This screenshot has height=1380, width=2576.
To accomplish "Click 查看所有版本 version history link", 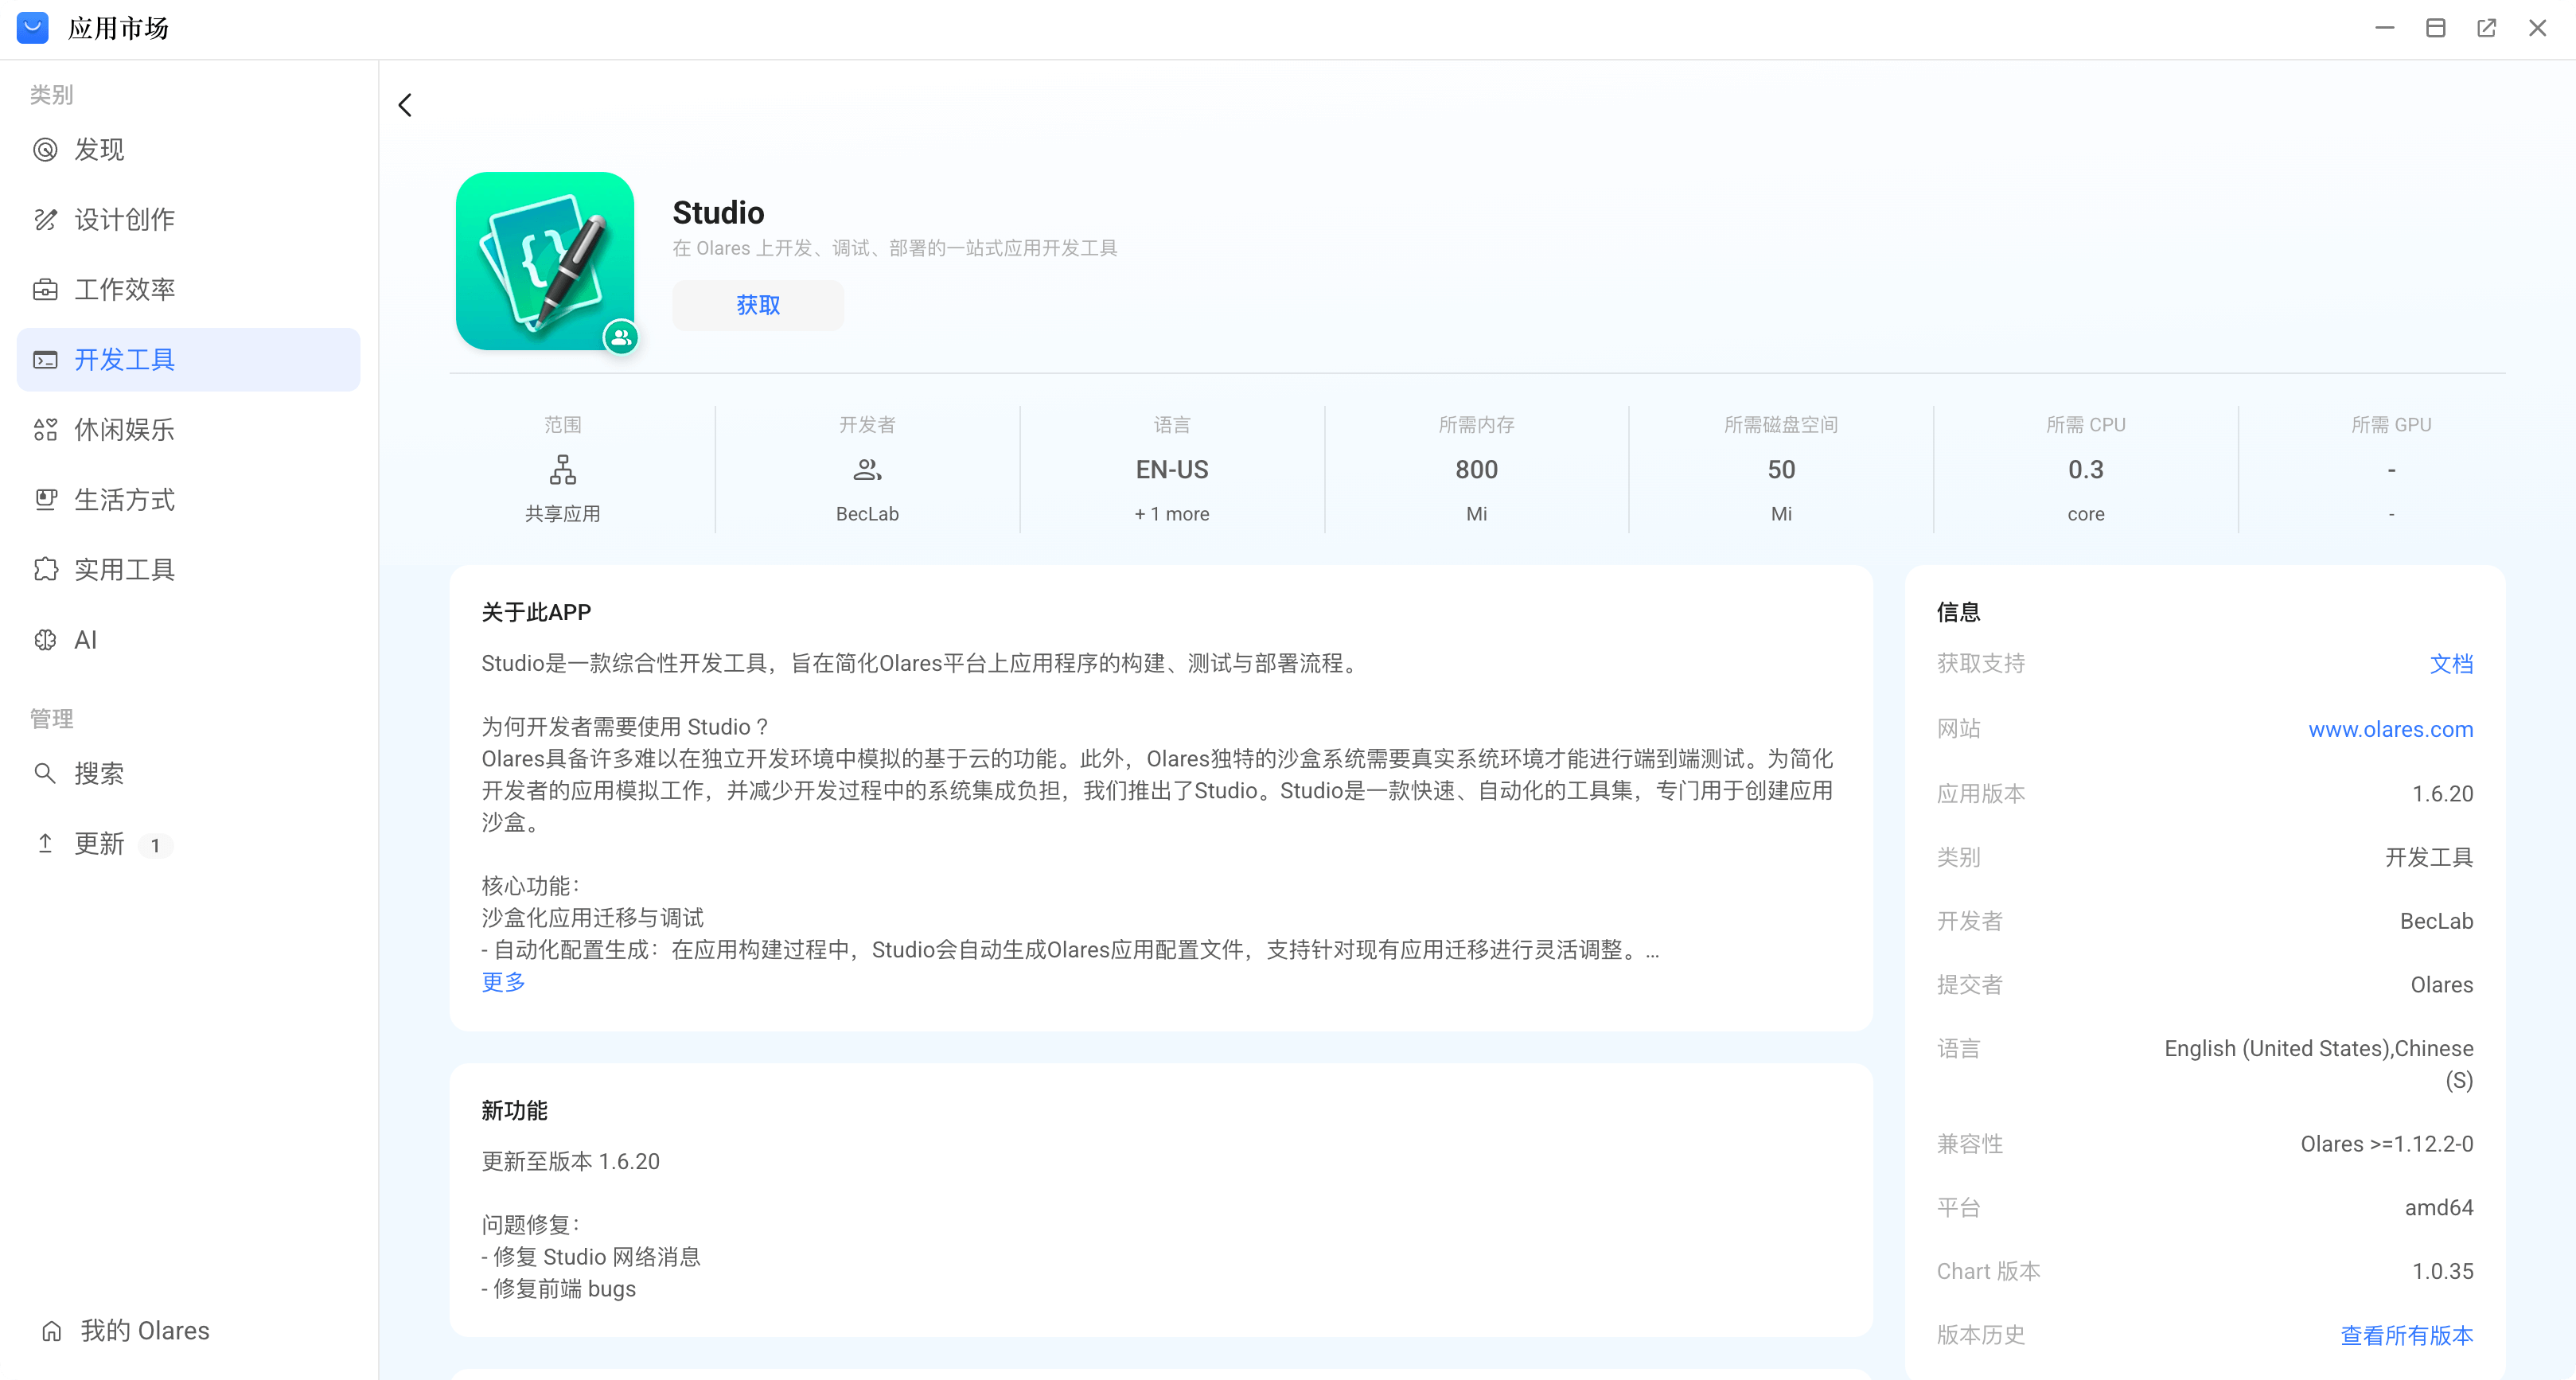I will click(2406, 1334).
